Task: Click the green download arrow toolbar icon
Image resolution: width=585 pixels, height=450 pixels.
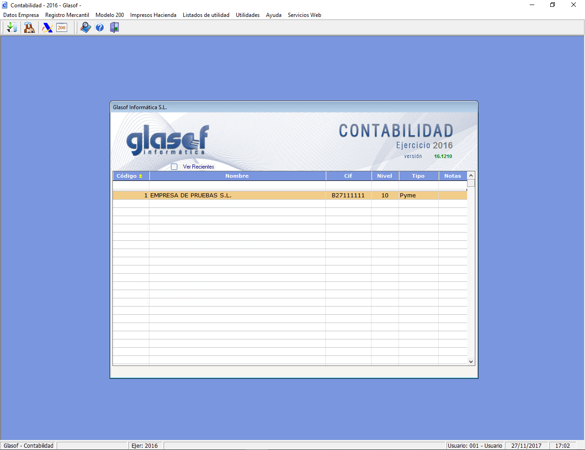Action: (12, 28)
